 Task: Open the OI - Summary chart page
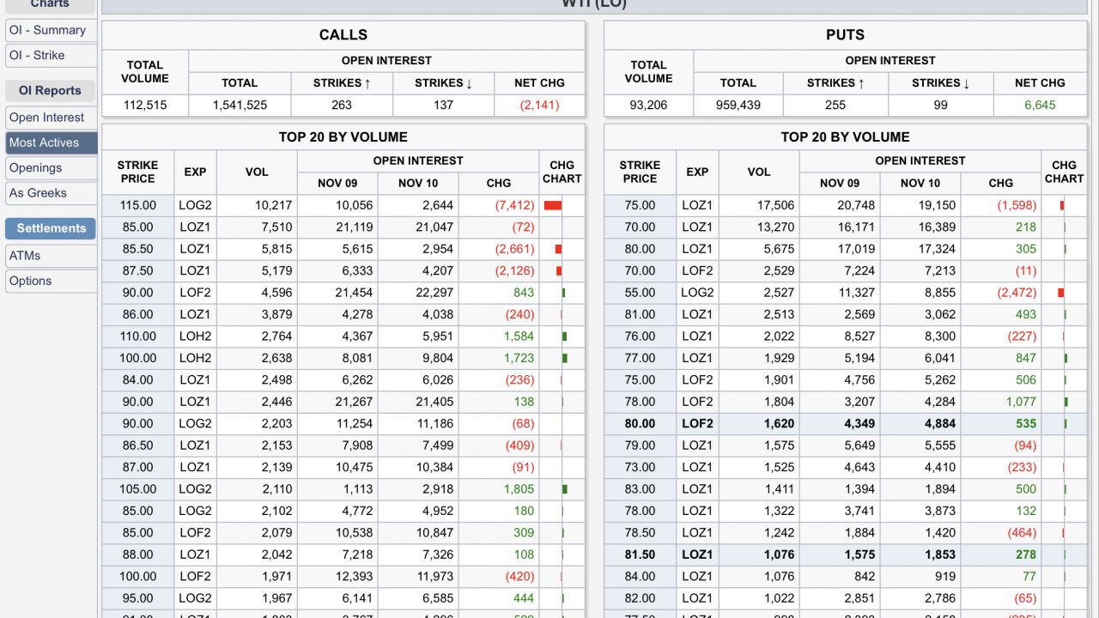pyautogui.click(x=48, y=30)
